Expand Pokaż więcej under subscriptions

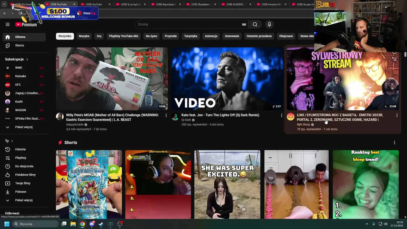coord(24,127)
